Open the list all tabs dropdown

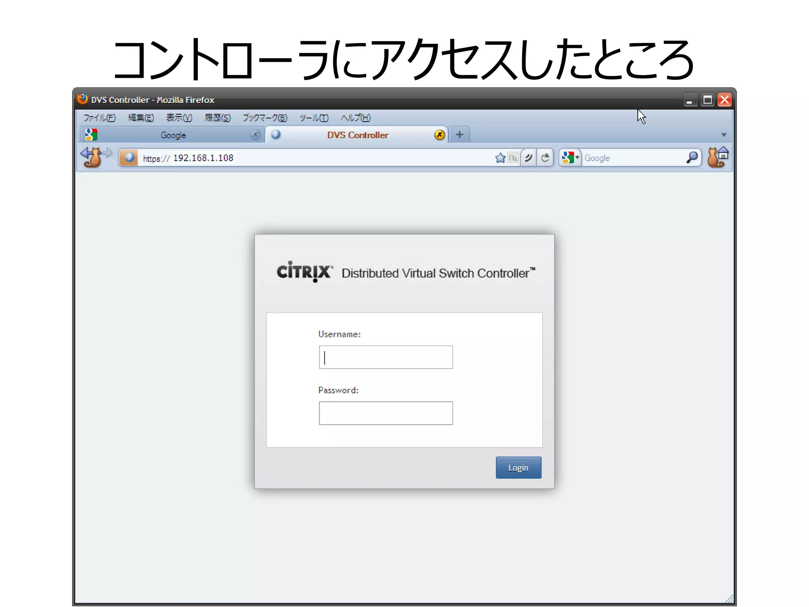[x=724, y=135]
